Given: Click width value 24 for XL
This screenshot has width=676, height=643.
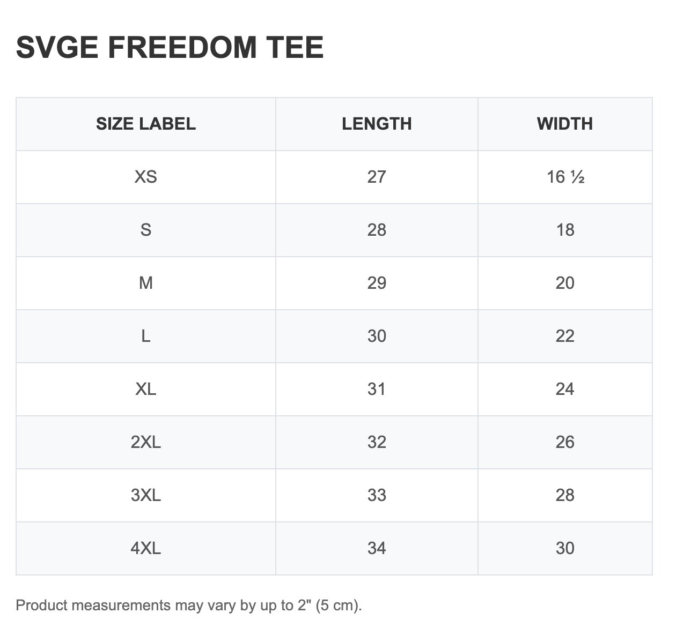Looking at the screenshot, I should (x=565, y=389).
